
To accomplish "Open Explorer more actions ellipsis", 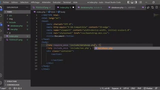I will 27,7.
